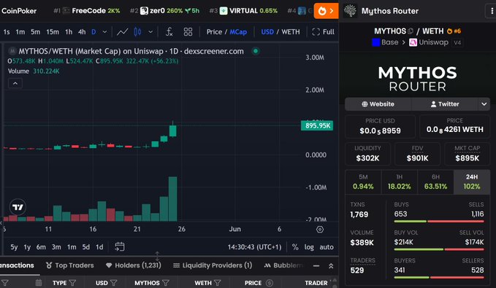Click trending token zer0
The height and width of the screenshot is (288, 496).
click(x=164, y=11)
